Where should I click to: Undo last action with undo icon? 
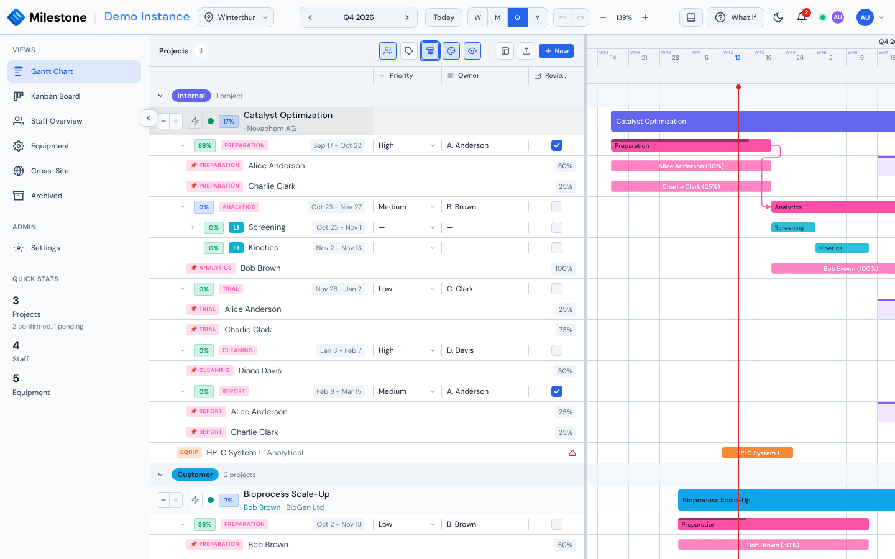pos(562,17)
